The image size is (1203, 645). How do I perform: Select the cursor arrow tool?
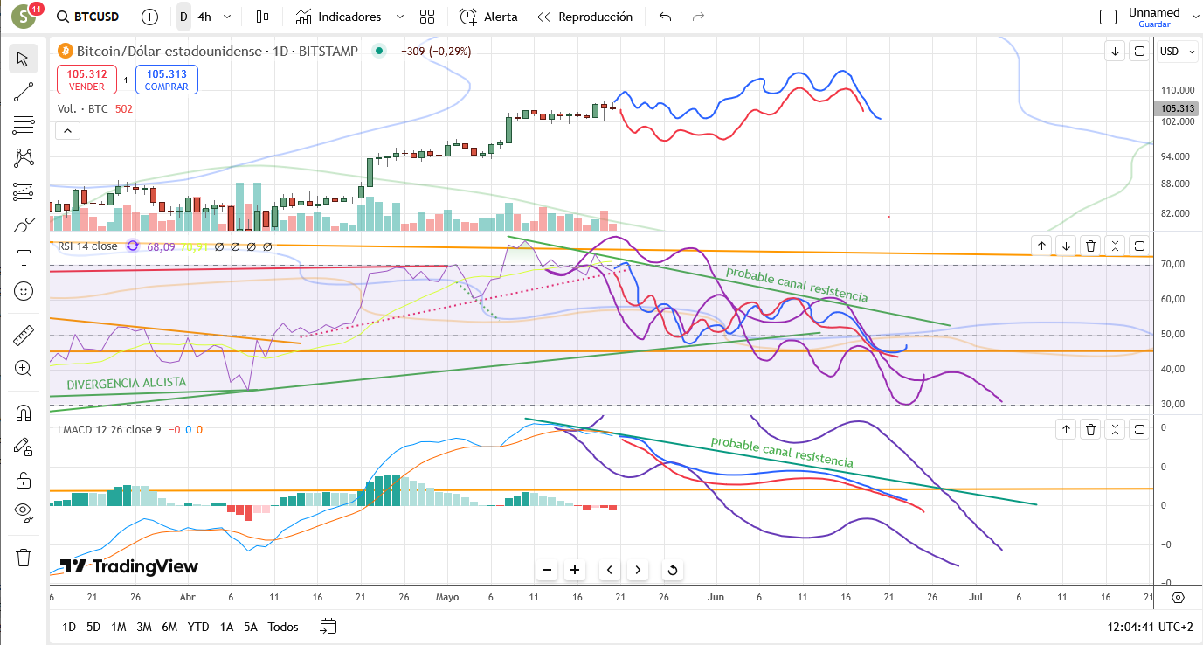(24, 59)
